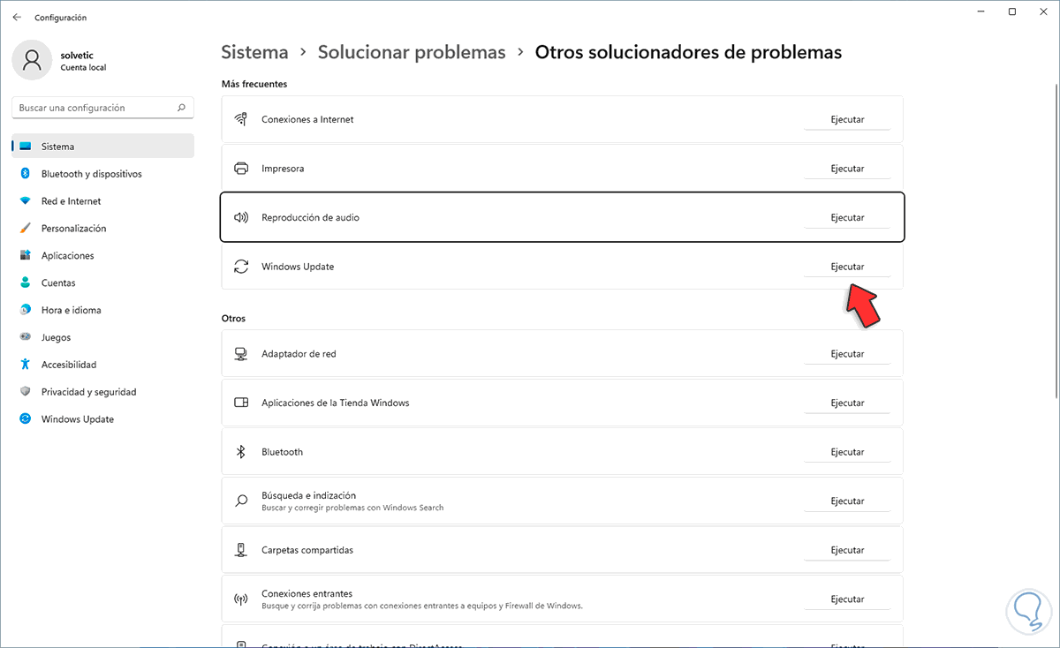Screen dimensions: 1060x648
Task: Open Hora e idioma settings
Action: (x=71, y=310)
